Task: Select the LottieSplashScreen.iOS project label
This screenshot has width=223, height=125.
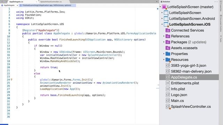Action: click(190, 24)
